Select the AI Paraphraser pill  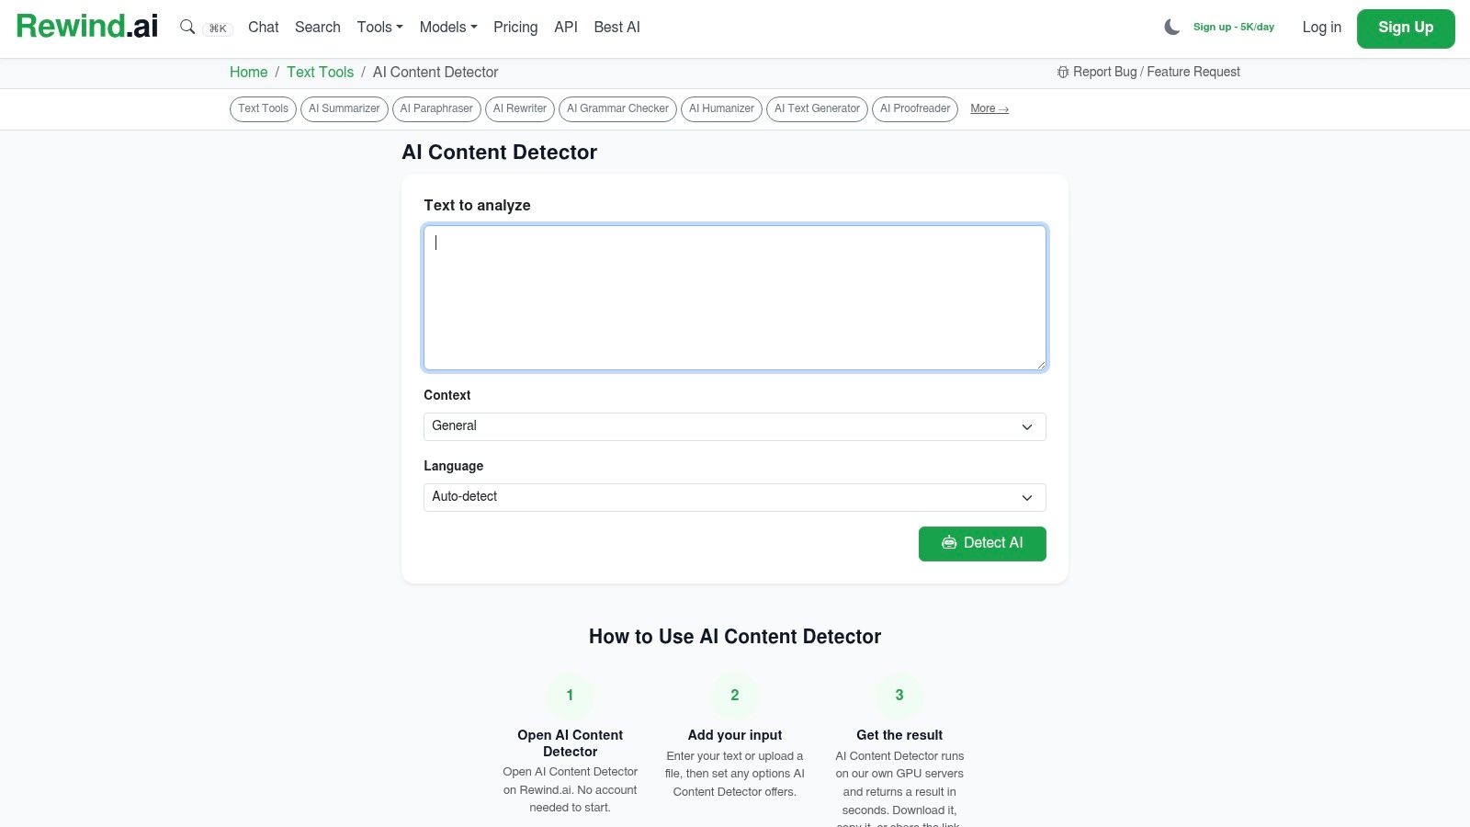tap(436, 108)
